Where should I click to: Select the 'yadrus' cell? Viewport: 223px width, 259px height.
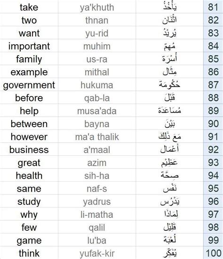[97, 201]
